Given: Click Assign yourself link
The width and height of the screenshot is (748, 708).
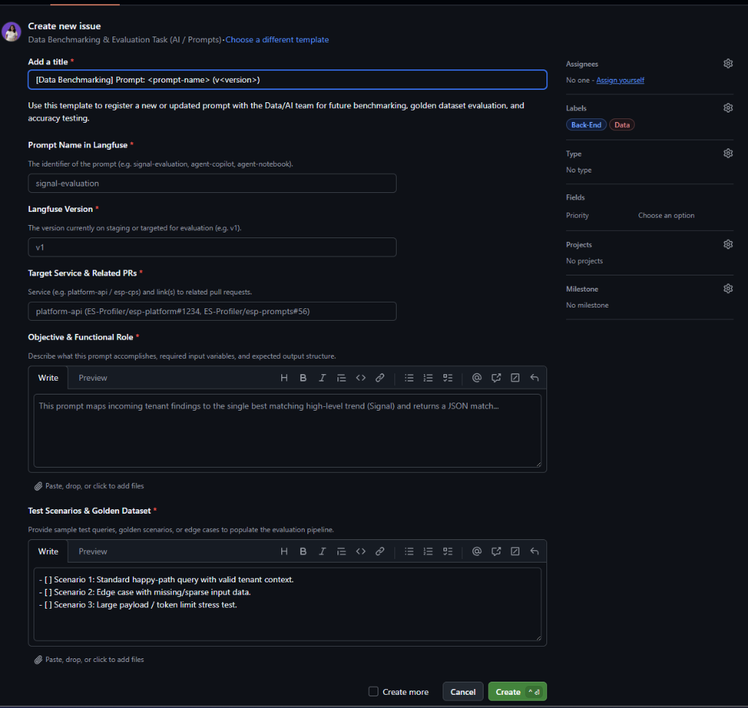Looking at the screenshot, I should pos(620,80).
